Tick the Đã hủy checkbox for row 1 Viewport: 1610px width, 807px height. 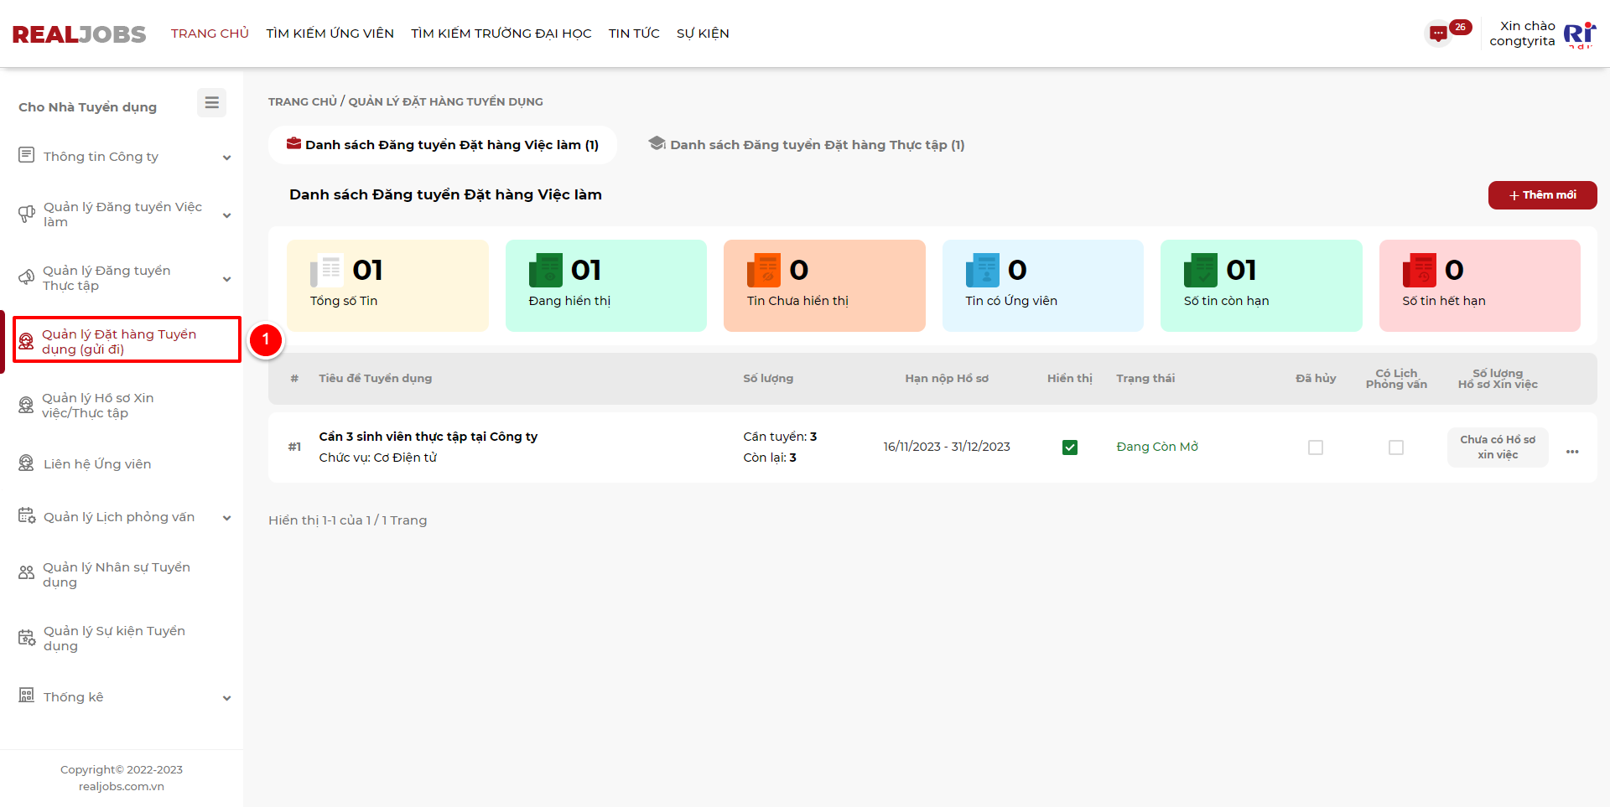coord(1315,447)
